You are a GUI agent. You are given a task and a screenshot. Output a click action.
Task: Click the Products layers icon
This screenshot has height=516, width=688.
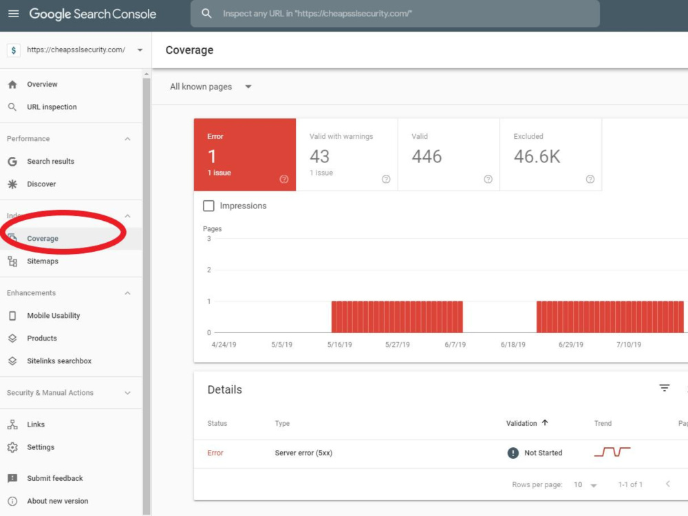point(12,338)
